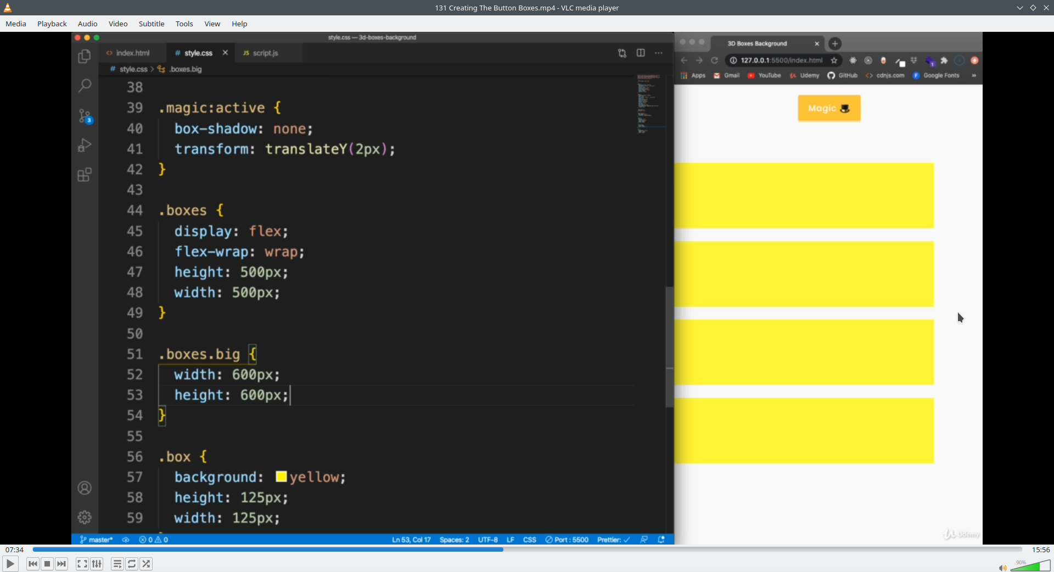Open the Playback menu

pos(52,24)
